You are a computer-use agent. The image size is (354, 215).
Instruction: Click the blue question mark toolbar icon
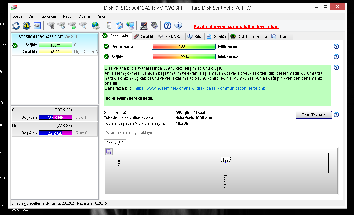coord(168,26)
